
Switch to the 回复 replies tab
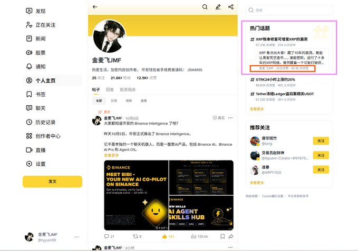(x=110, y=89)
